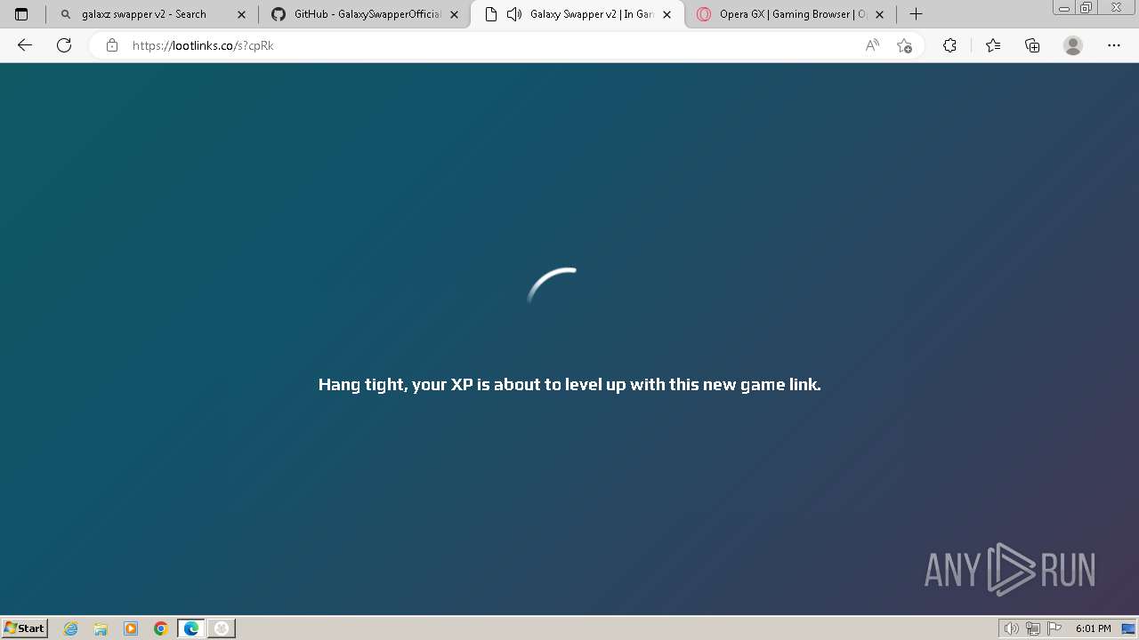Screen dimensions: 1139x640
Task: Mute the Galaxy Swapper tab audio icon
Action: pos(513,14)
